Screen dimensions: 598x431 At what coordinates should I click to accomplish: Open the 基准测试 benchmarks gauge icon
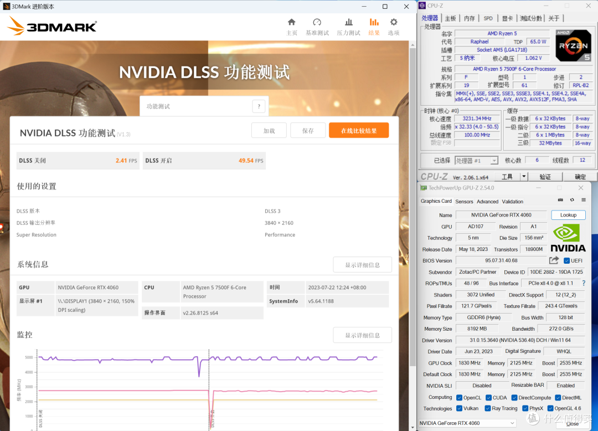317,22
